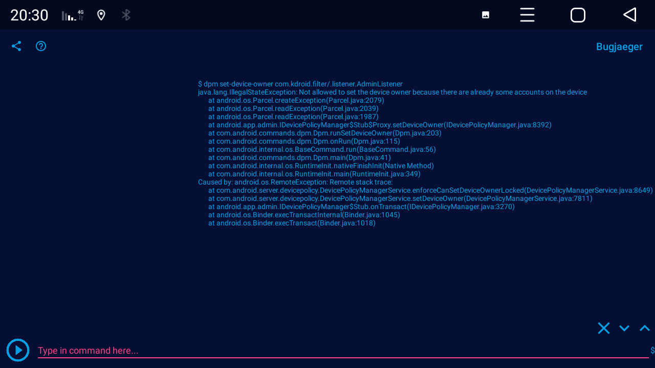Tap the location indicator in the status bar
This screenshot has width=655, height=368.
coord(101,15)
